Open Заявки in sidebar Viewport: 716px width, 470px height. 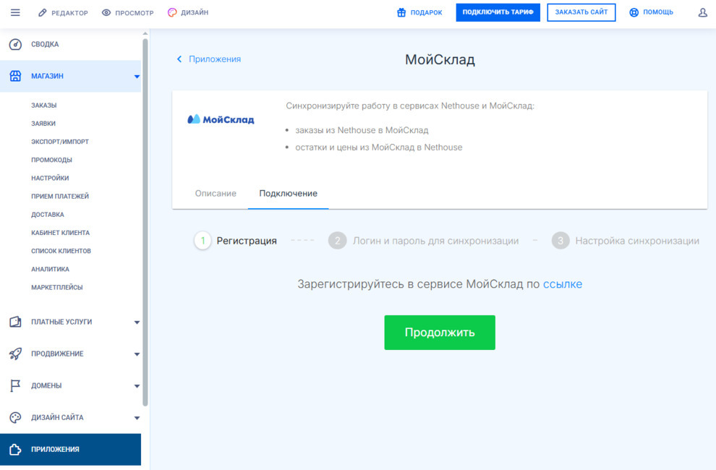point(43,124)
